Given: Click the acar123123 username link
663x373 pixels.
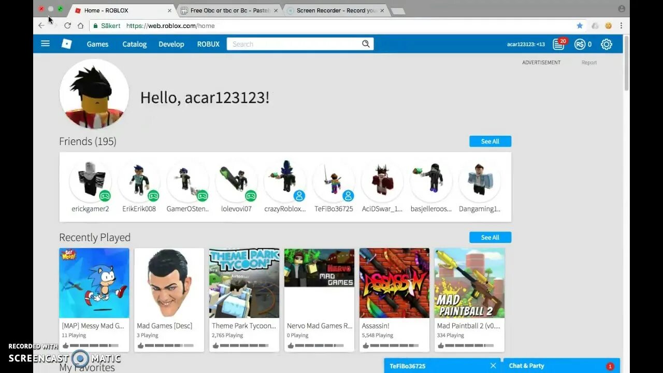Looking at the screenshot, I should 526,45.
